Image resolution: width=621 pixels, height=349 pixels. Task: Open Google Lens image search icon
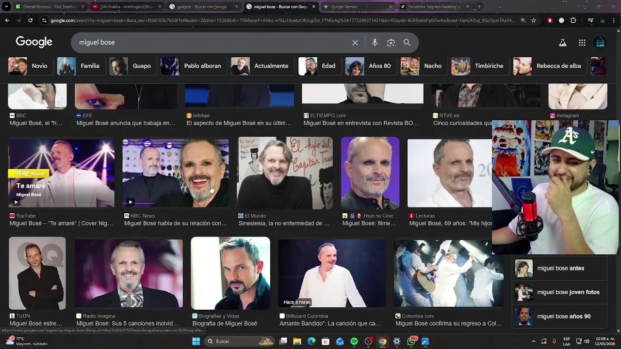[391, 43]
